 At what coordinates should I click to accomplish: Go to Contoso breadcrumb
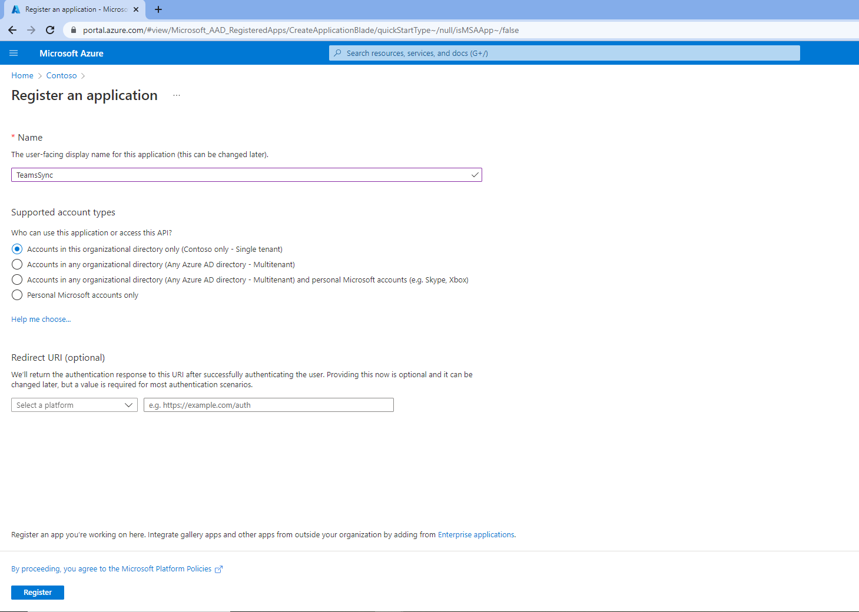pos(61,75)
